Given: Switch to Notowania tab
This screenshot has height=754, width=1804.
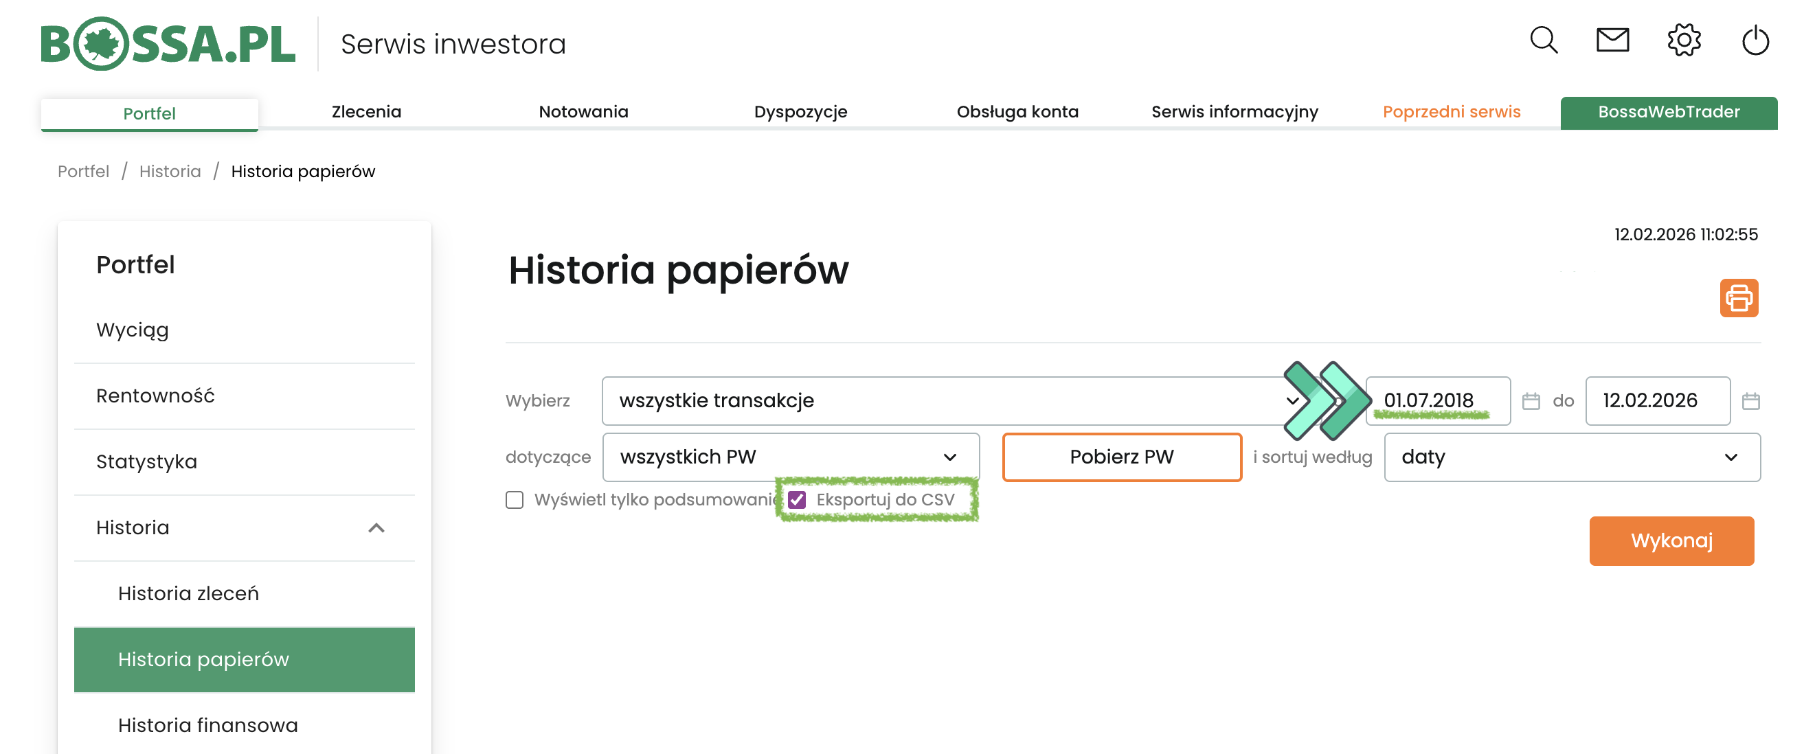Looking at the screenshot, I should (x=583, y=112).
